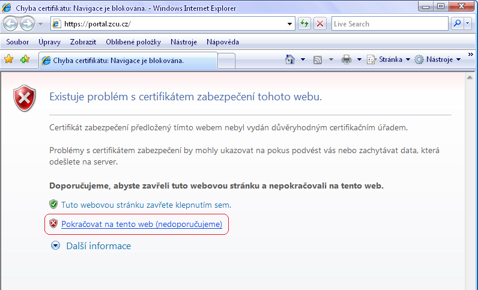Open the Stránka toolbar menu
Image resolution: width=478 pixels, height=290 pixels.
(389, 59)
